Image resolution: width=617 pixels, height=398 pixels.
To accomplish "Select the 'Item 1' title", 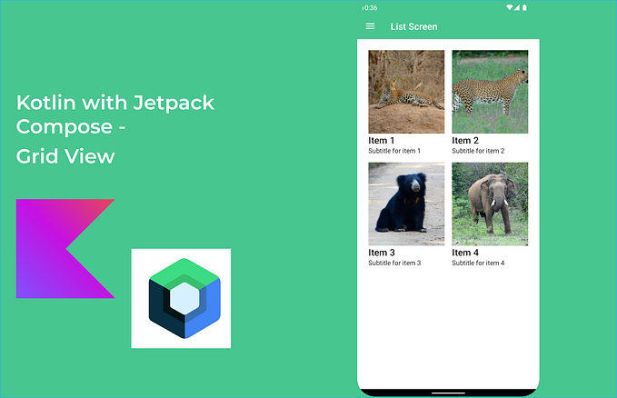I will click(382, 141).
